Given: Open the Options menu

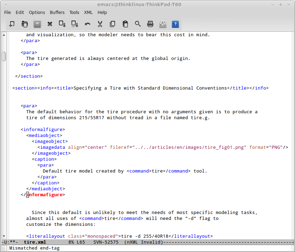Looking at the screenshot, I should [x=37, y=12].
